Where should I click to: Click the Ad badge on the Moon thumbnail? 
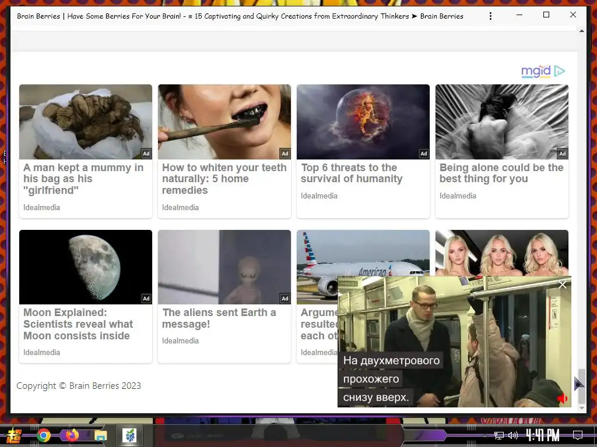(146, 299)
